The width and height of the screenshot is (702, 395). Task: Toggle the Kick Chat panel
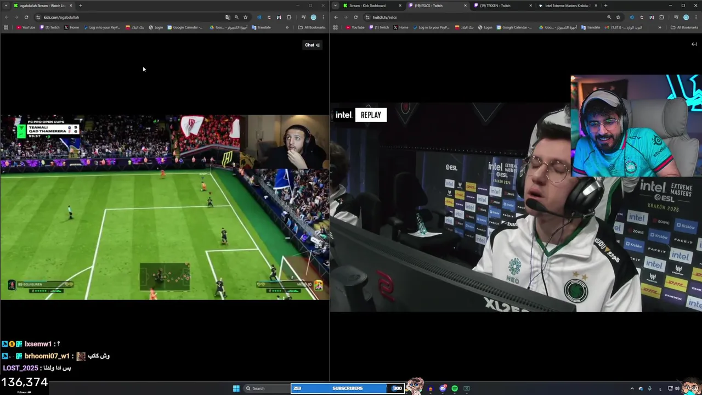(312, 45)
